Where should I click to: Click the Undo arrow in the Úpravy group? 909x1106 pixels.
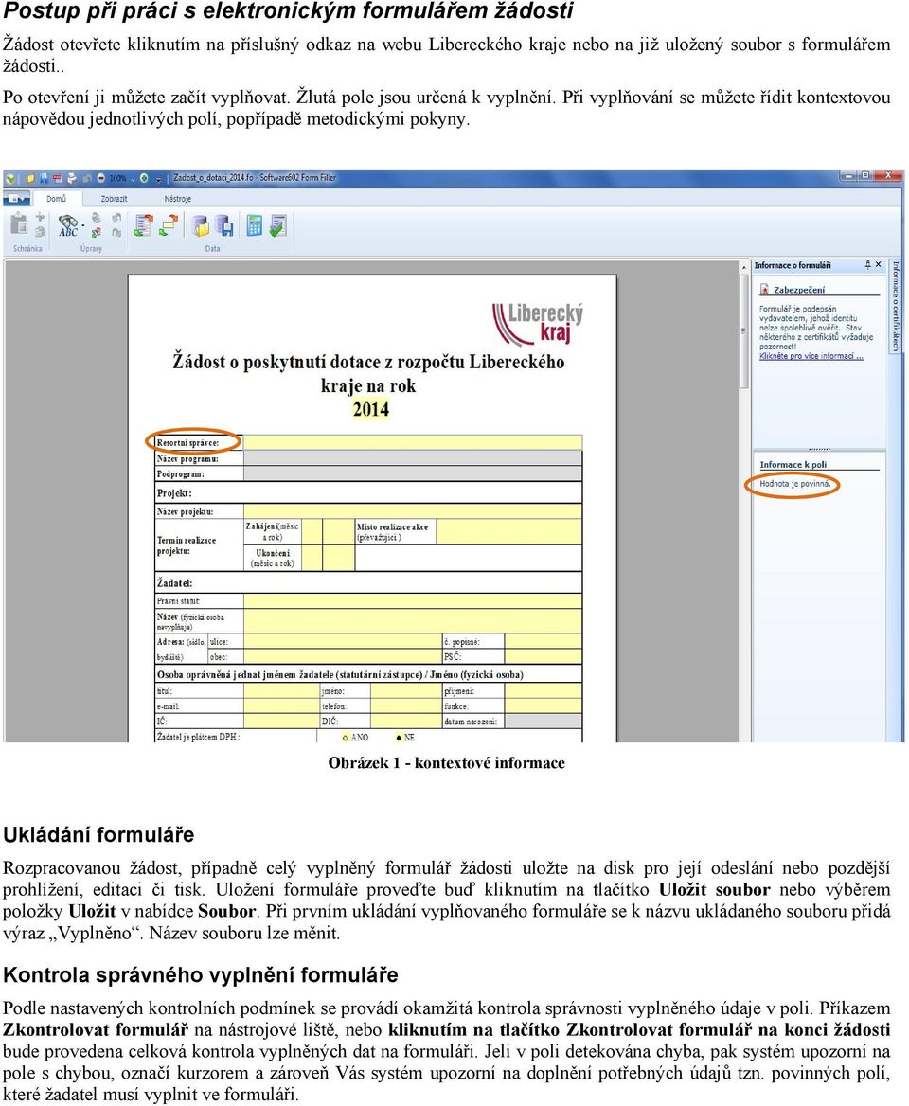pyautogui.click(x=116, y=217)
